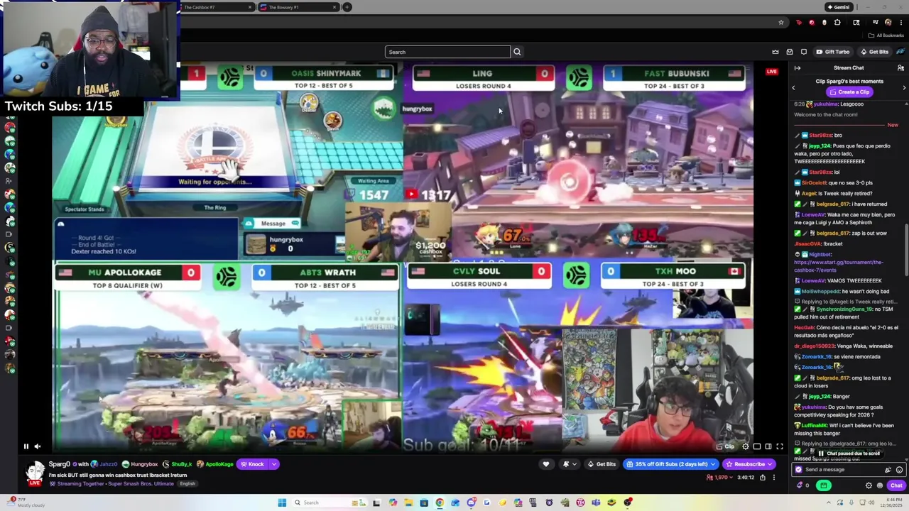
Task: Click the Twitch search magnifier button
Action: 517,52
